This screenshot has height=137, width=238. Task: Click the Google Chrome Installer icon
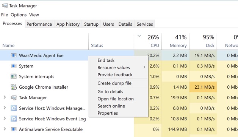tap(14, 87)
